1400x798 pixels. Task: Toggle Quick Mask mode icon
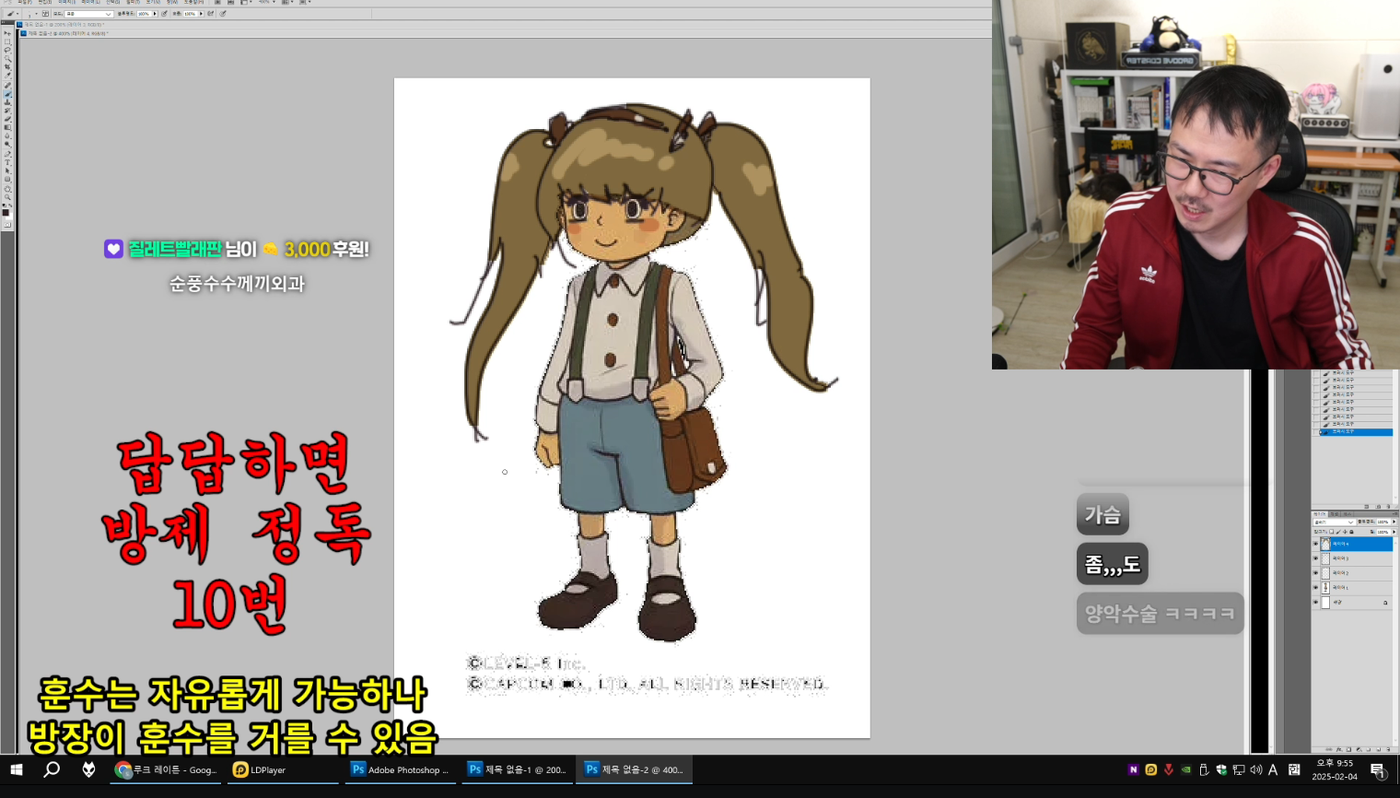point(7,225)
